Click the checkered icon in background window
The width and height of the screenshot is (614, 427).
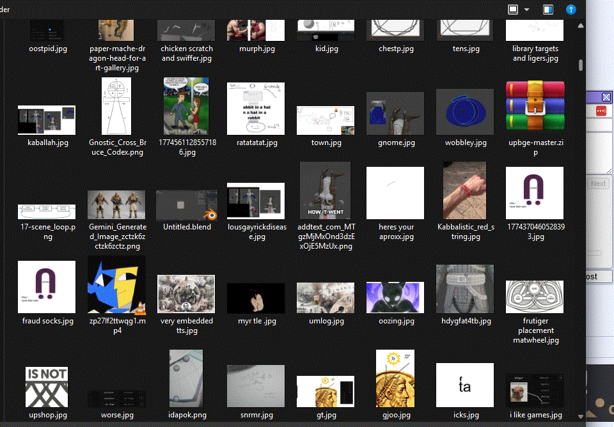(x=606, y=97)
